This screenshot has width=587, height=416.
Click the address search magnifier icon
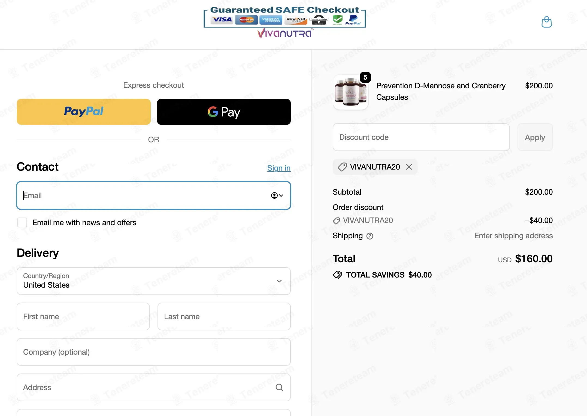[279, 387]
